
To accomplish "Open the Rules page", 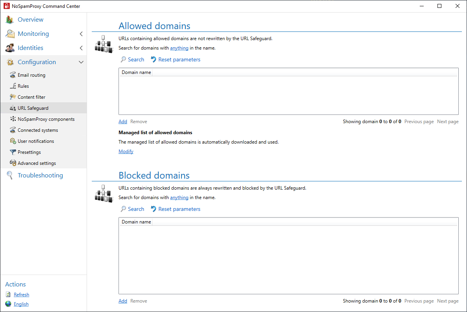I will click(23, 86).
